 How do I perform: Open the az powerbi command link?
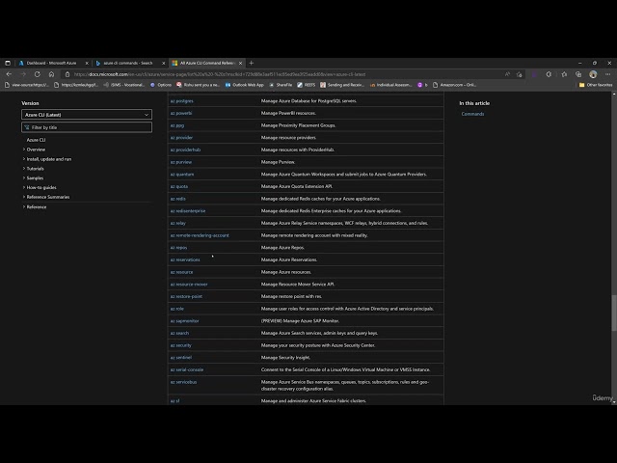pos(181,113)
